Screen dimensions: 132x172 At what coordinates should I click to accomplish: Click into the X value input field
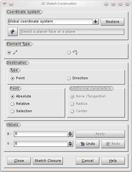40,134
